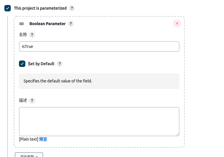
Task: Click the "Boolean Parameter" title text
Action: [x=47, y=24]
